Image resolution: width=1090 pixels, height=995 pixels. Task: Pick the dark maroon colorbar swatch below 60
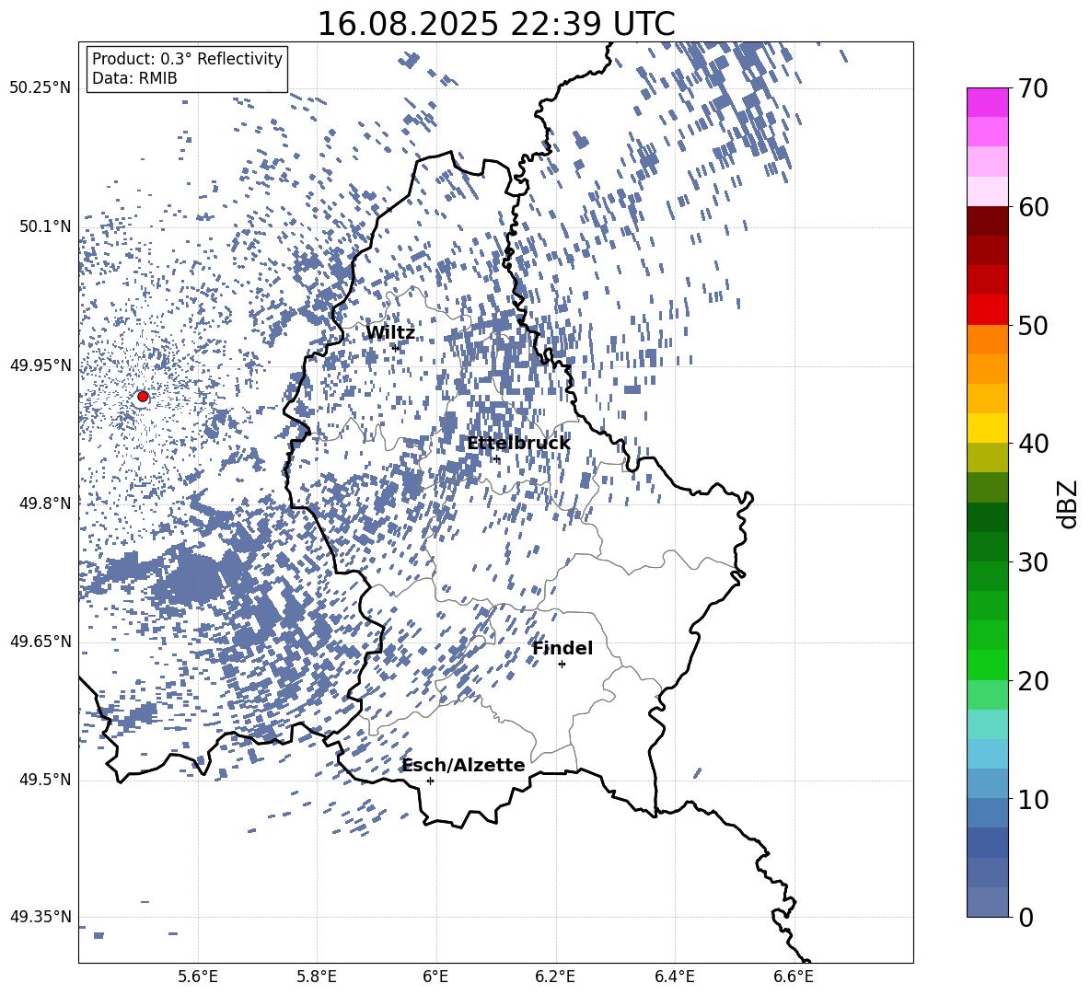point(988,222)
